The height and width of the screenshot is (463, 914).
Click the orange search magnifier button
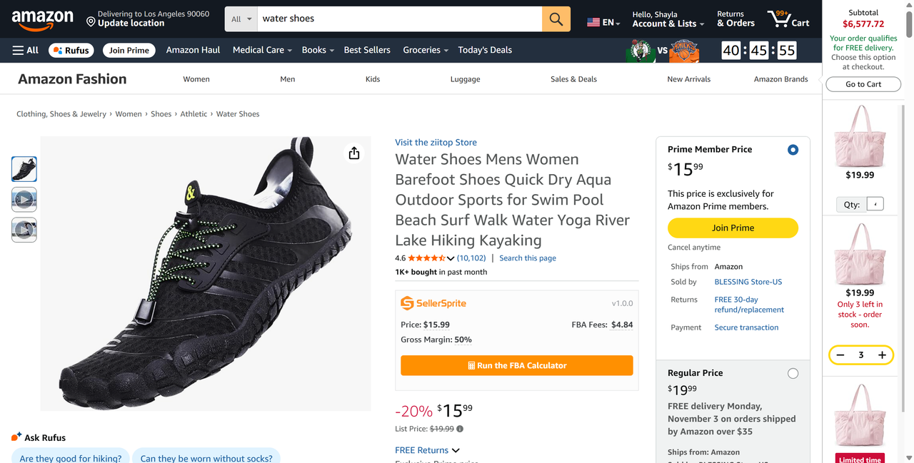click(556, 19)
